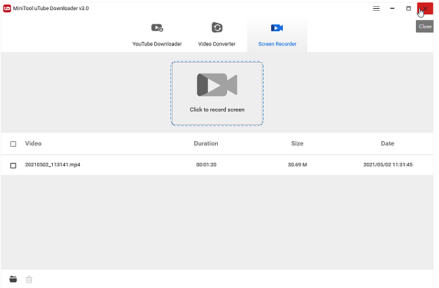Click the 'Click to record screen' text
This screenshot has width=439, height=288.
[x=217, y=110]
